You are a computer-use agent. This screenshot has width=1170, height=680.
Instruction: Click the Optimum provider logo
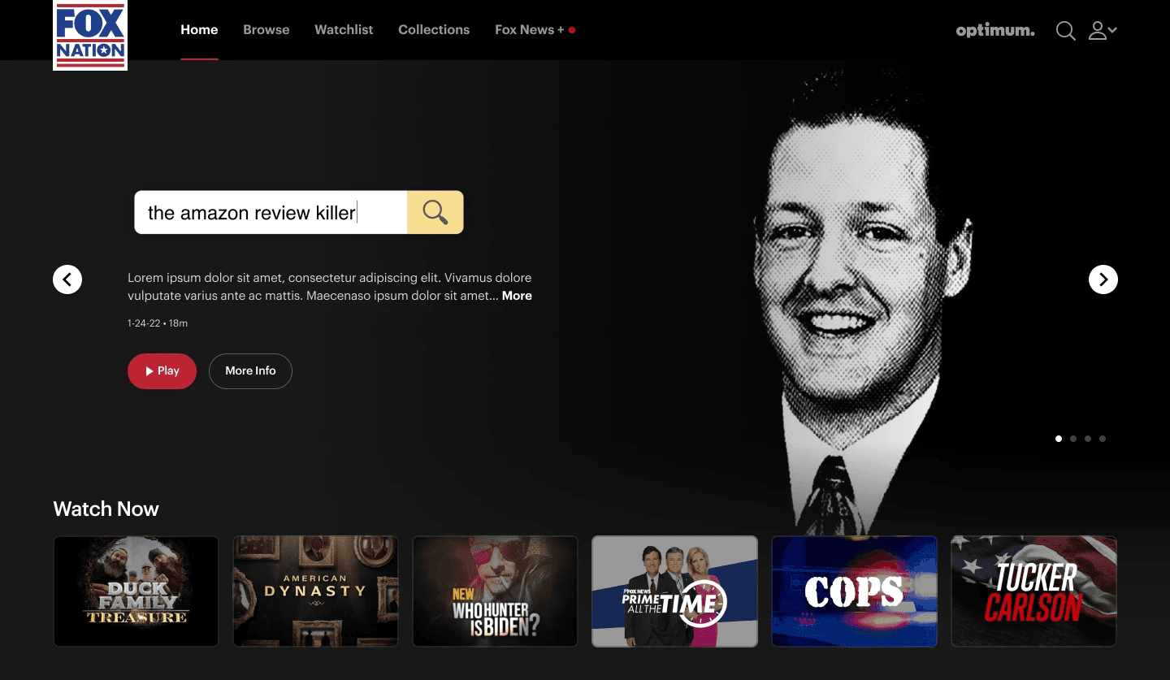[995, 31]
